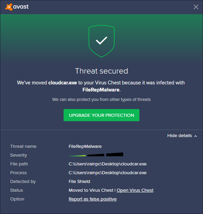Click the File Shield detected-by value

coord(79,182)
